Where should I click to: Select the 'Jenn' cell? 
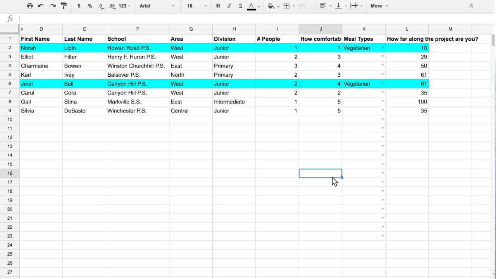click(x=41, y=84)
